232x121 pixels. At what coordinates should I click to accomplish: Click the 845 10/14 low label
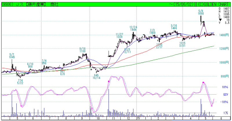coord(97,77)
